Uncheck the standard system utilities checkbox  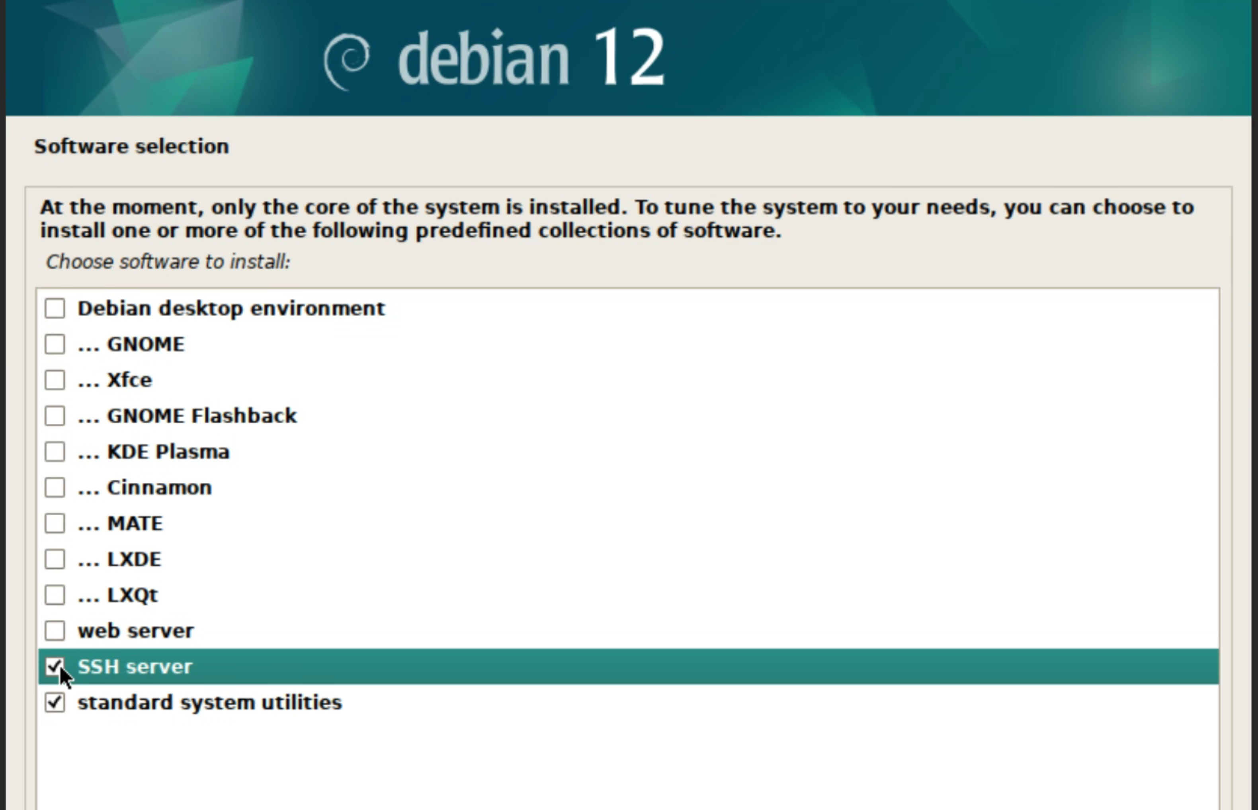[55, 702]
